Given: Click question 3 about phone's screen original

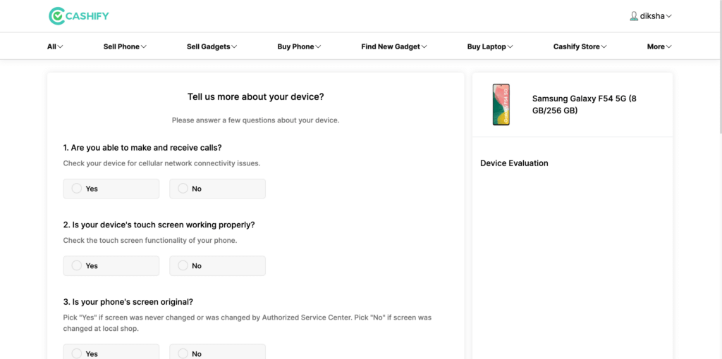Looking at the screenshot, I should tap(128, 302).
